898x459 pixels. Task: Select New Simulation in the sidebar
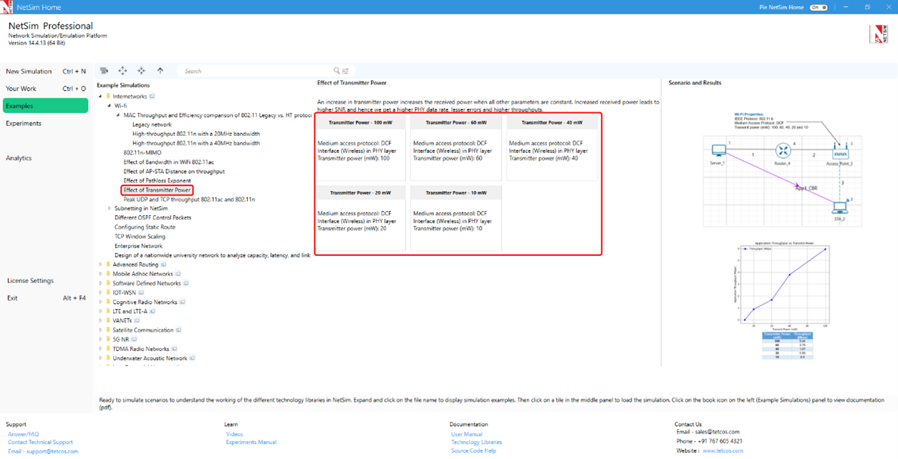pos(29,71)
